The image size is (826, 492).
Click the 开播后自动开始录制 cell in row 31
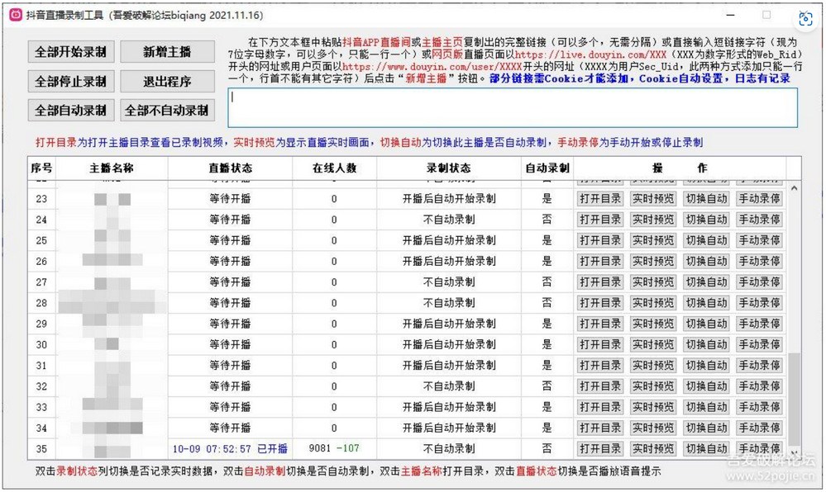coord(449,365)
